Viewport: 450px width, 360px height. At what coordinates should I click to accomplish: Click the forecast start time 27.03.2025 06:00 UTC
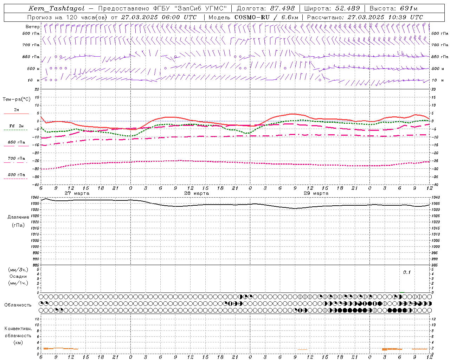[159, 17]
